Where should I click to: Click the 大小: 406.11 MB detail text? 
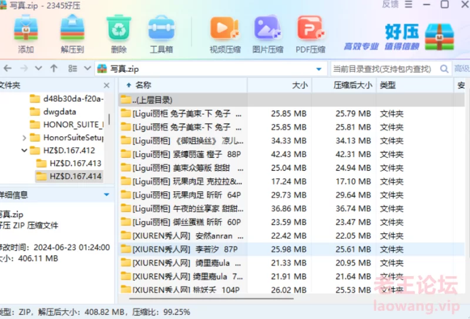point(29,258)
